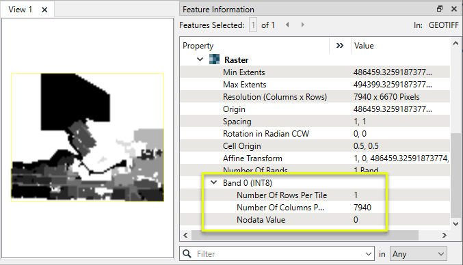Undock the Feature Information panel

click(x=440, y=9)
